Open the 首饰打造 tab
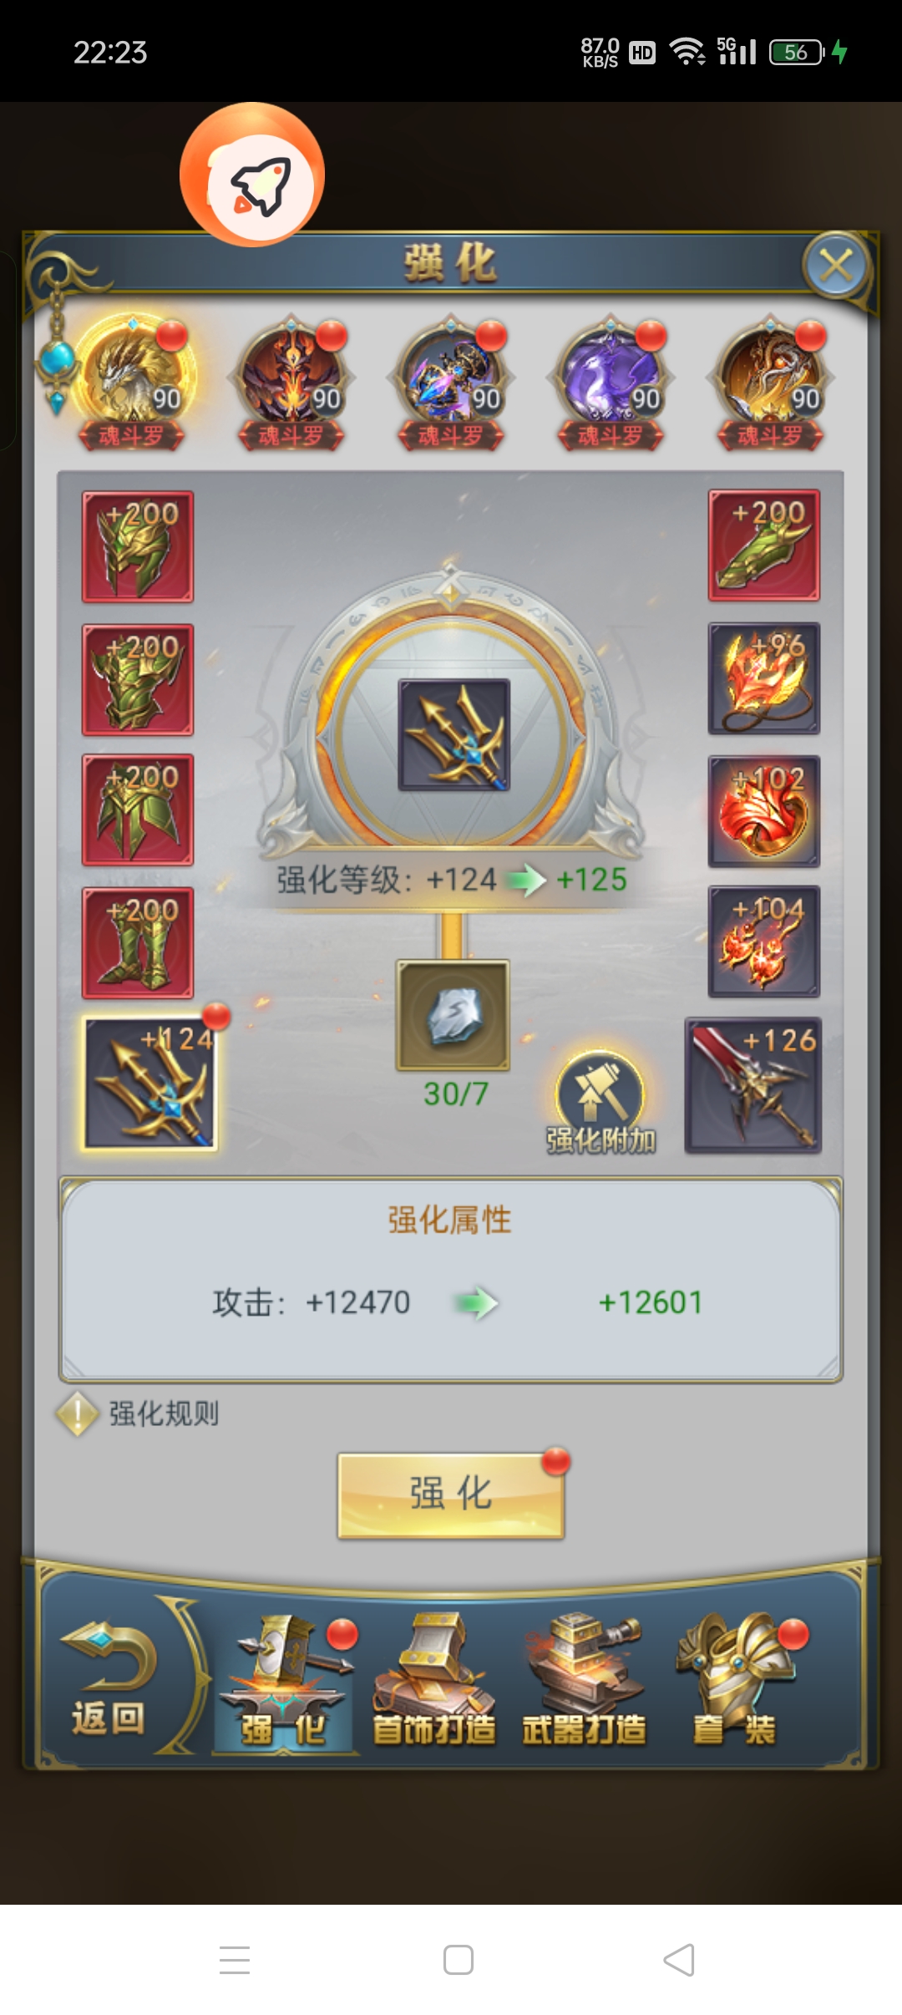The height and width of the screenshot is (2015, 902). pos(433,1681)
